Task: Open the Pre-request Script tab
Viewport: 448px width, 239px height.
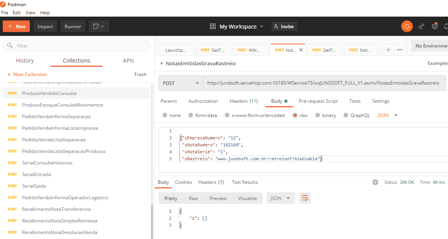Action: 318,101
